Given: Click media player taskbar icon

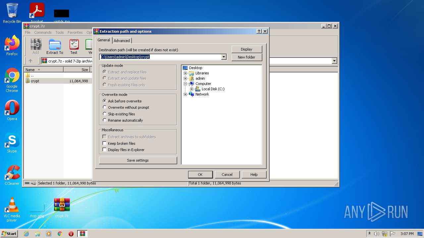Looking at the screenshot, I should click(49, 234).
